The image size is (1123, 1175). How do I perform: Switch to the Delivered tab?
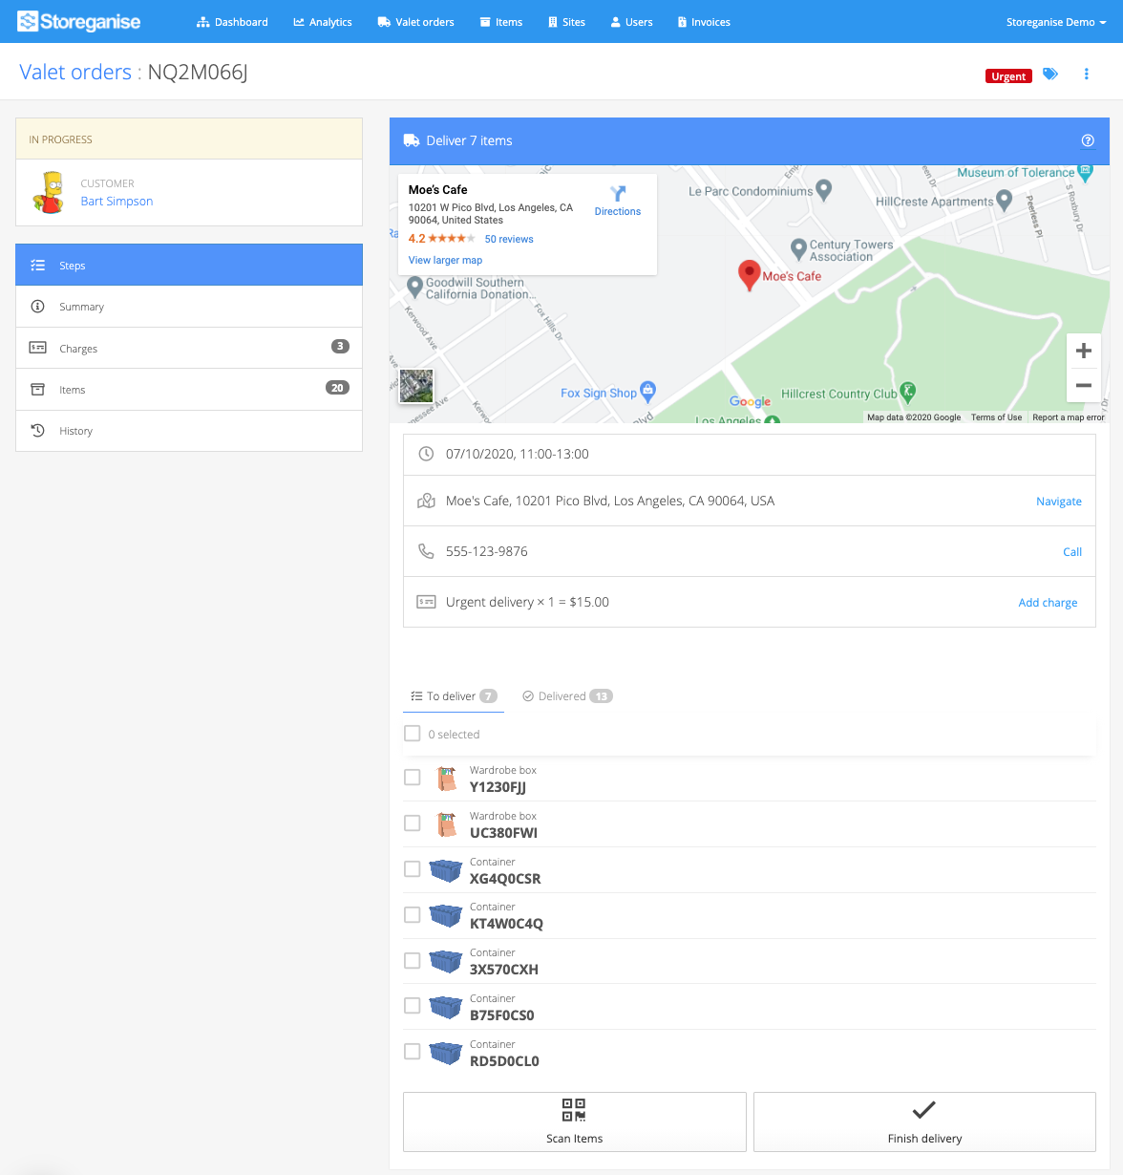pyautogui.click(x=567, y=695)
